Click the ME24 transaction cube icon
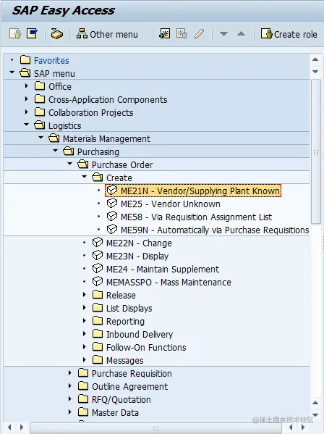This screenshot has height=434, width=324. [98, 268]
